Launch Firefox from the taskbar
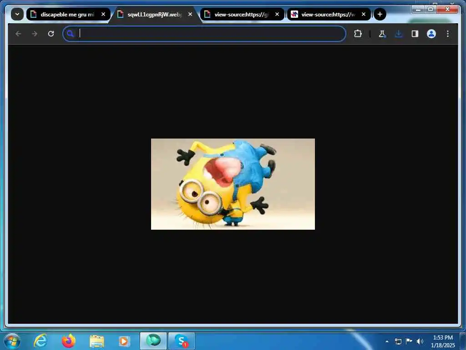Image resolution: width=466 pixels, height=350 pixels. [68, 341]
